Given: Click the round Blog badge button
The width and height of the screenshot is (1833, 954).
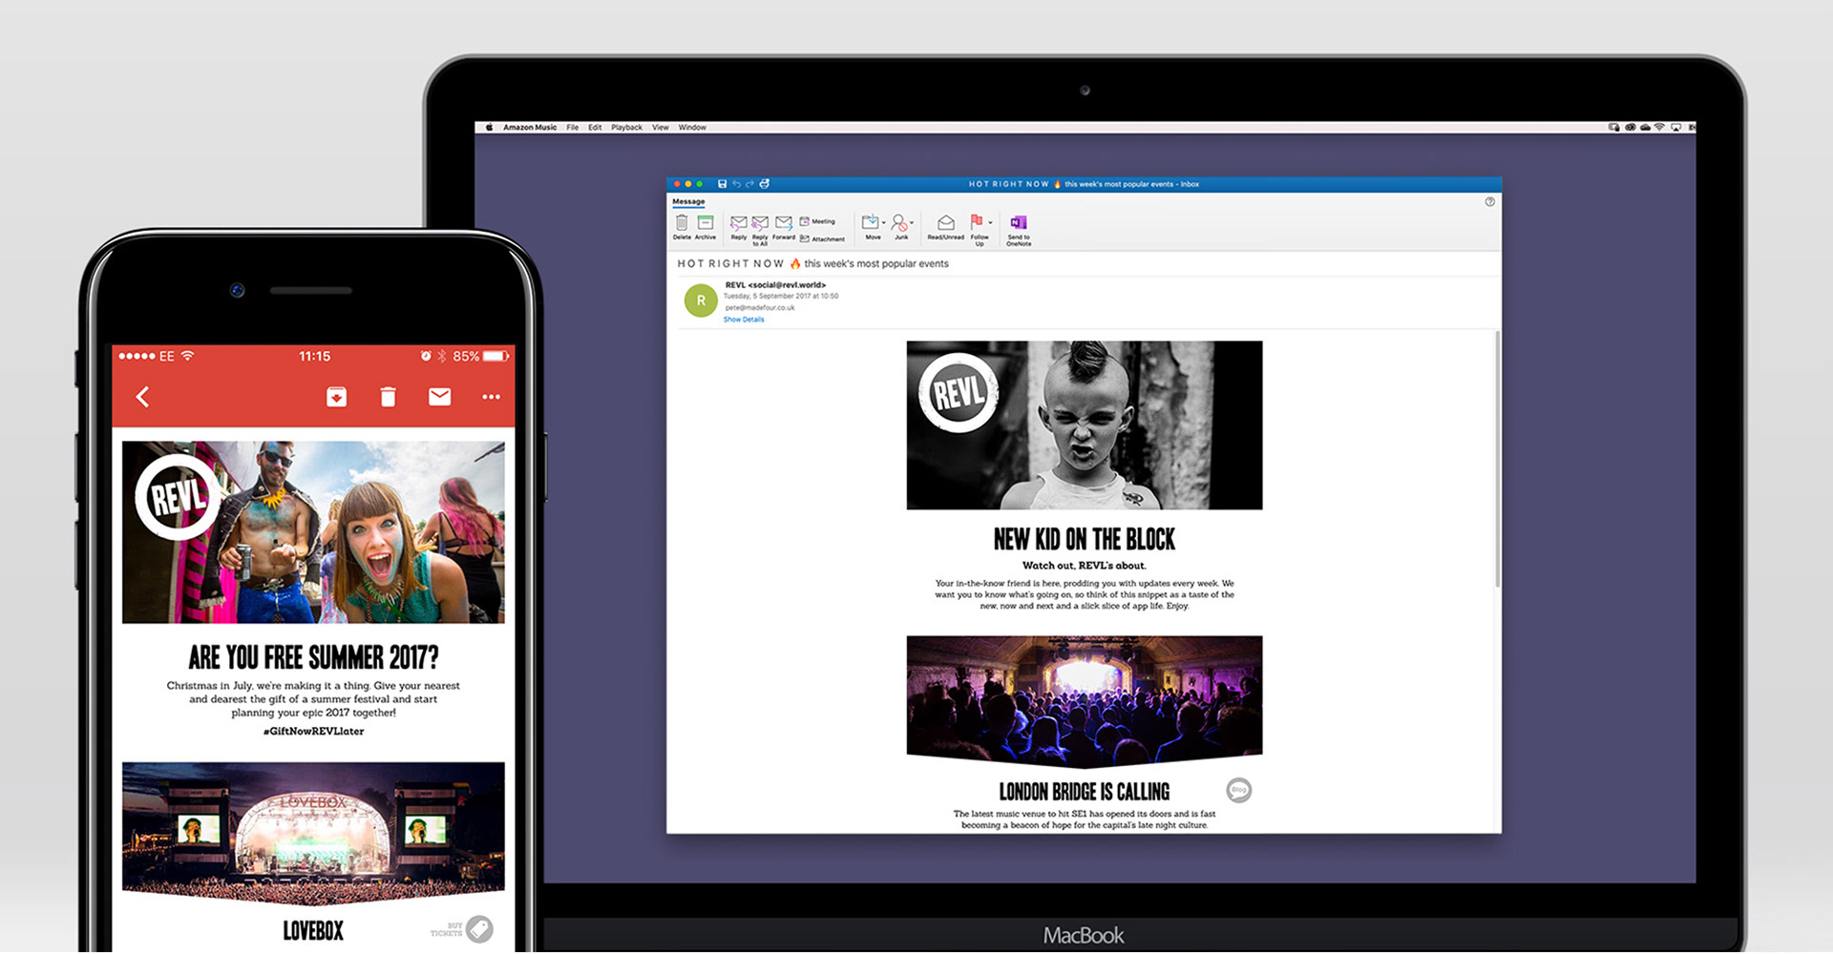Looking at the screenshot, I should coord(1238,790).
